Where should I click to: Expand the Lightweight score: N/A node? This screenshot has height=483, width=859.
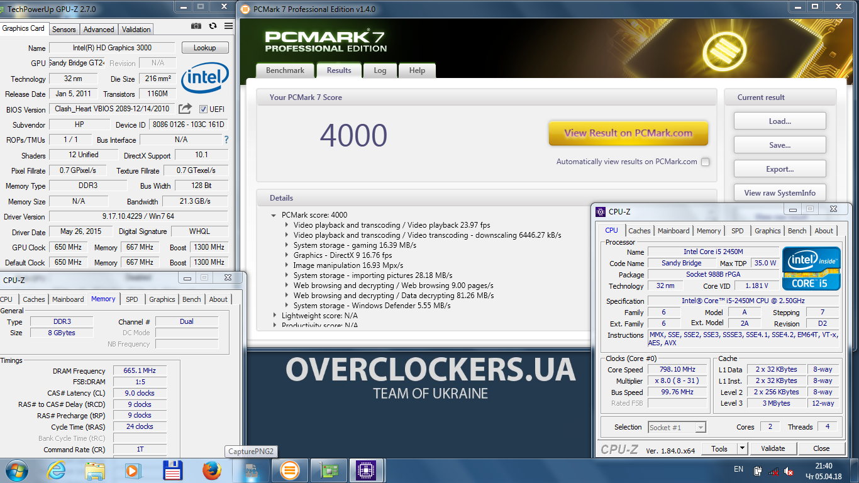274,316
